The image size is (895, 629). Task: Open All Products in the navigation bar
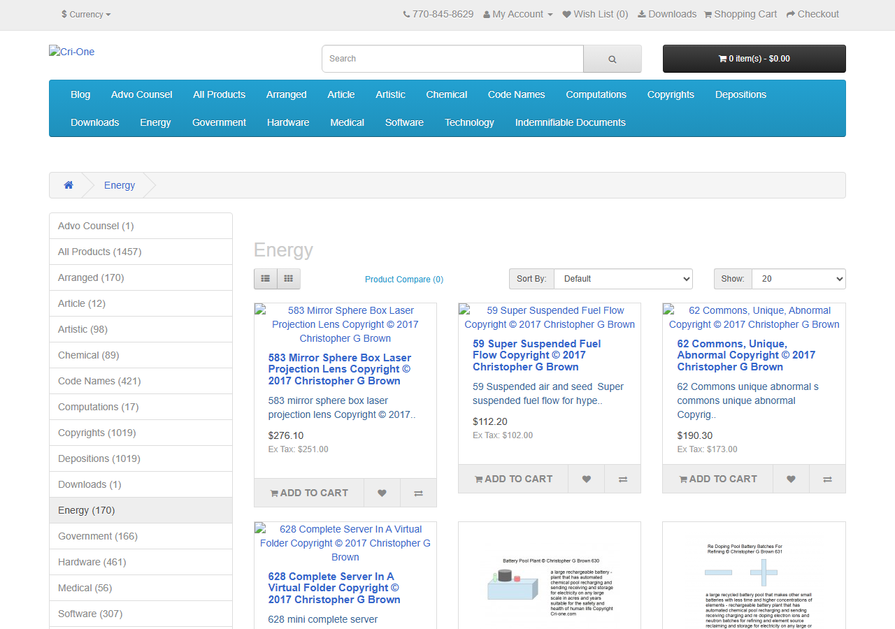[x=220, y=94]
